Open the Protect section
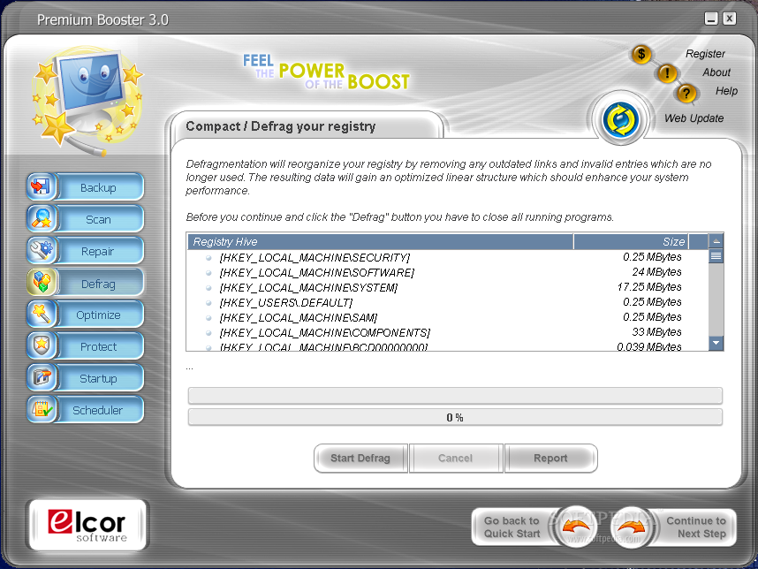Viewport: 758px width, 569px height. 98,347
